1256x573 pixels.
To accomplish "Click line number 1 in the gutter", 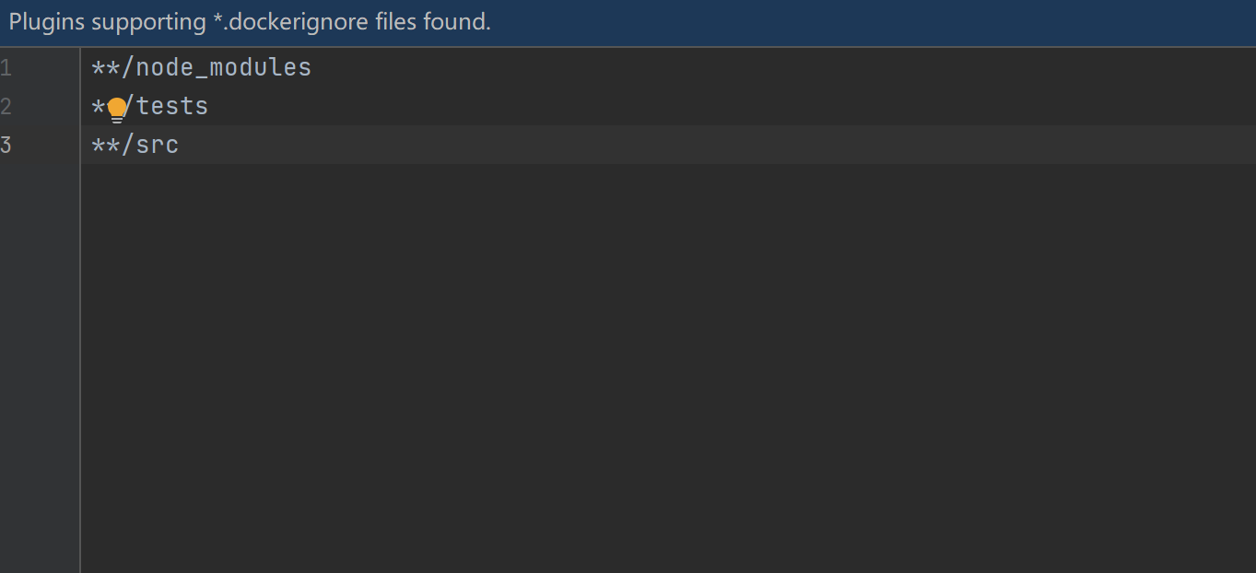I will [x=7, y=66].
